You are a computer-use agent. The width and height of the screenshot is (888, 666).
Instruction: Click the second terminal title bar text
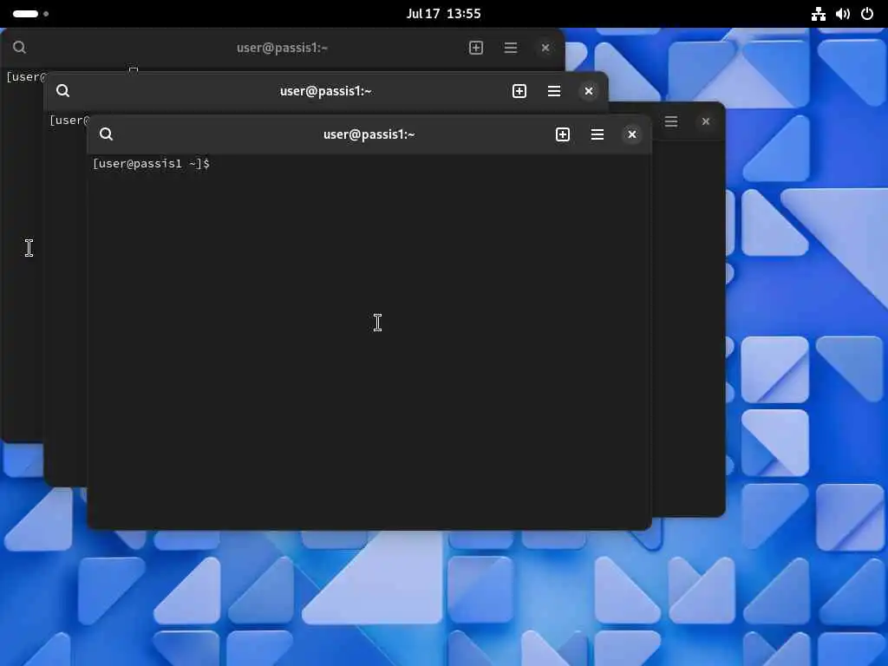click(x=326, y=91)
